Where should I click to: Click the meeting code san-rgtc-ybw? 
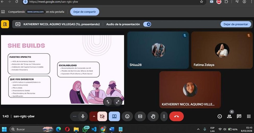tap(24, 116)
